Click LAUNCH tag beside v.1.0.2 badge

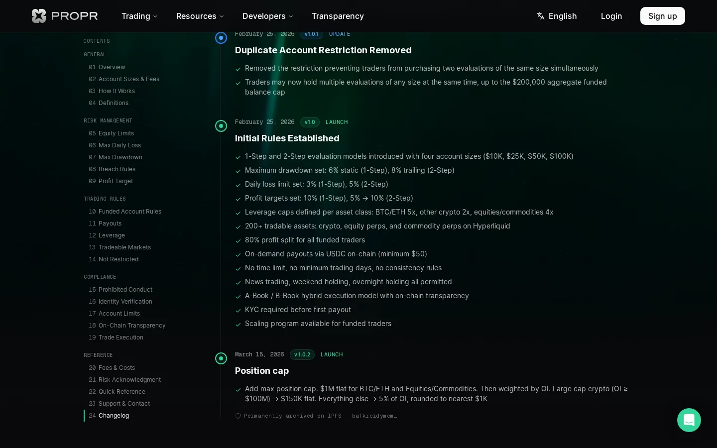(x=332, y=354)
